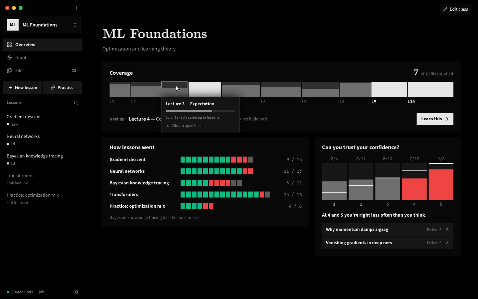Open Why momentum damps zigzag item
This screenshot has height=299, width=478.
pyautogui.click(x=388, y=230)
